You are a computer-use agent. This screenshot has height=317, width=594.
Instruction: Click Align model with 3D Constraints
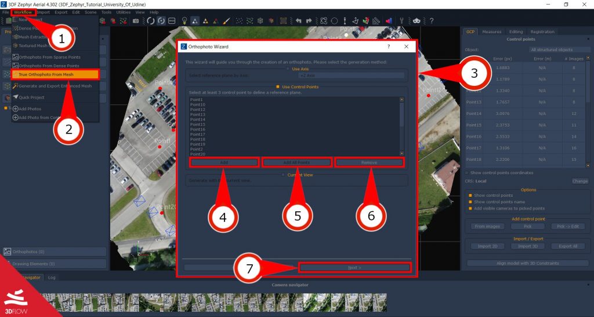(x=527, y=263)
